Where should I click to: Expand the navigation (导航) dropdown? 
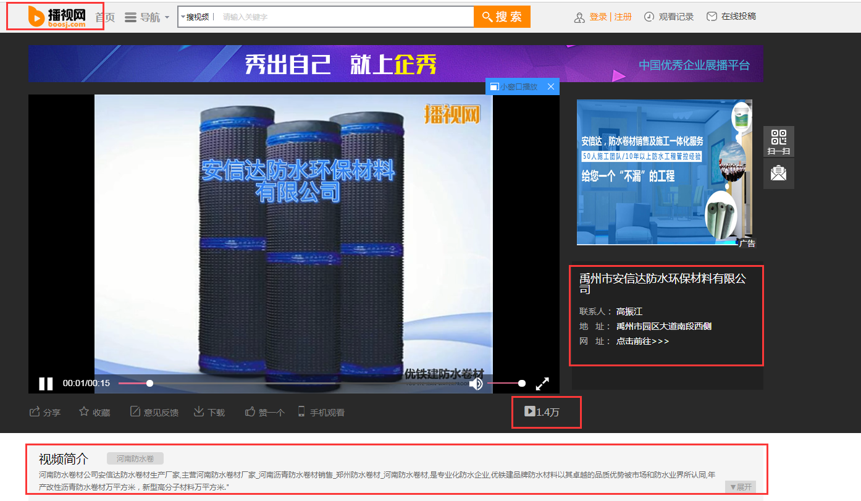click(x=147, y=17)
